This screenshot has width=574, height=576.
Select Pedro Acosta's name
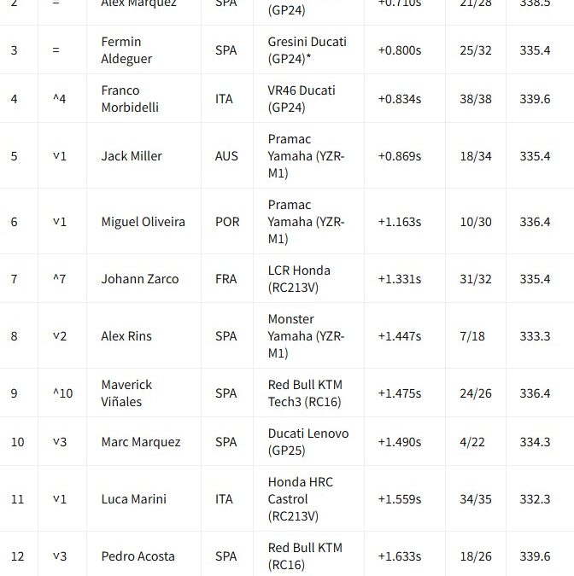point(138,556)
